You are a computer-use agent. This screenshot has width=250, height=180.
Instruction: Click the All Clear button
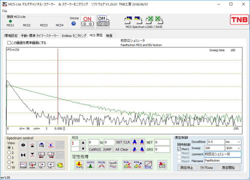coord(122,149)
